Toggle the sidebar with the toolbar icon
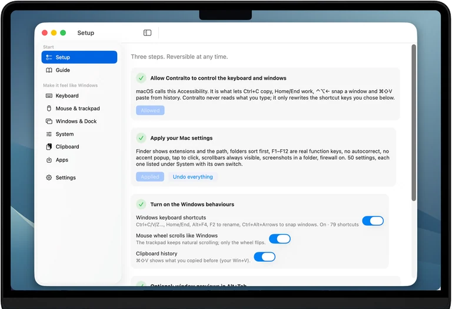The width and height of the screenshot is (452, 309). click(147, 32)
